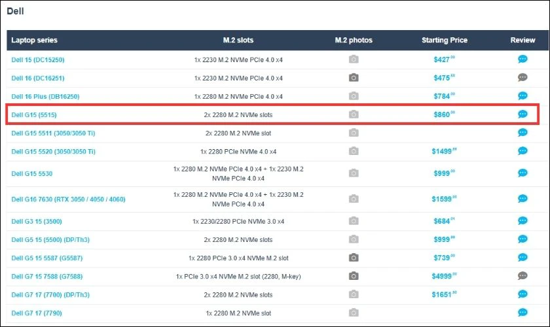Open the Dell G3 15 (3500) link
550x327 pixels.
(x=37, y=222)
